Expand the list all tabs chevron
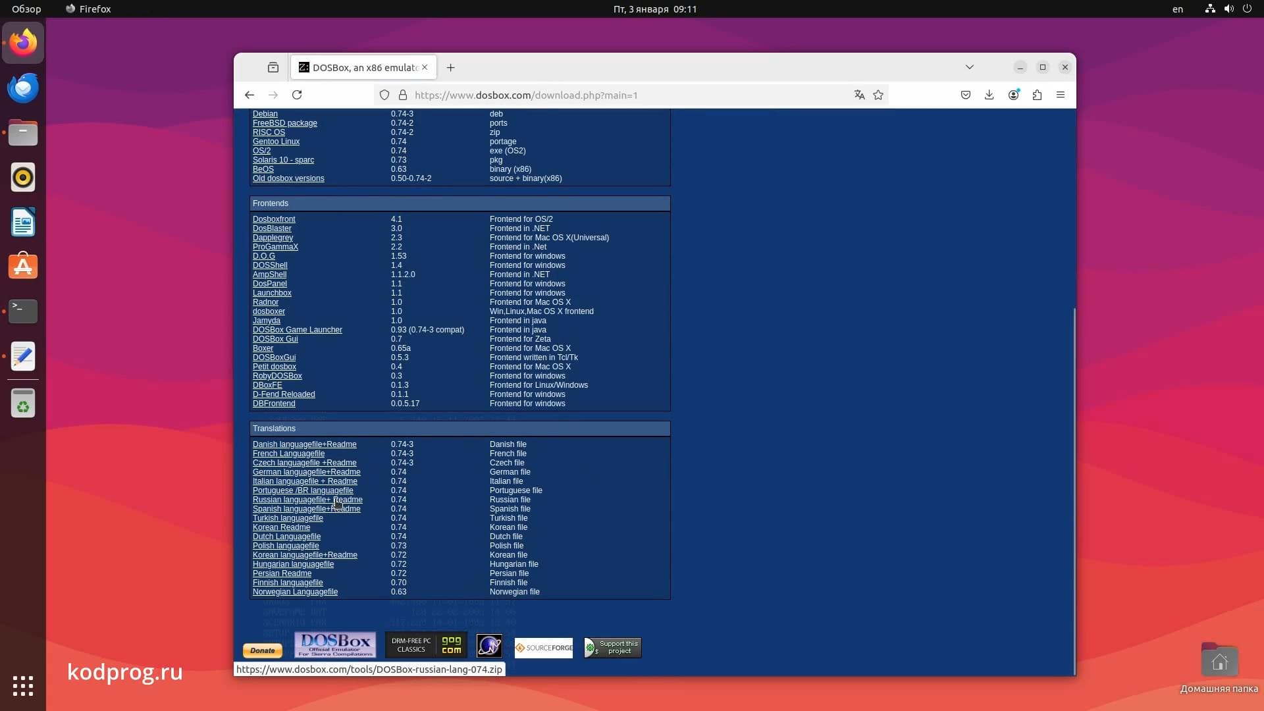The image size is (1264, 711). (970, 67)
